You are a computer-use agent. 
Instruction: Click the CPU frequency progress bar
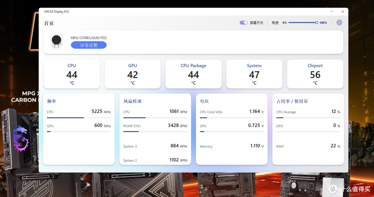pos(79,118)
